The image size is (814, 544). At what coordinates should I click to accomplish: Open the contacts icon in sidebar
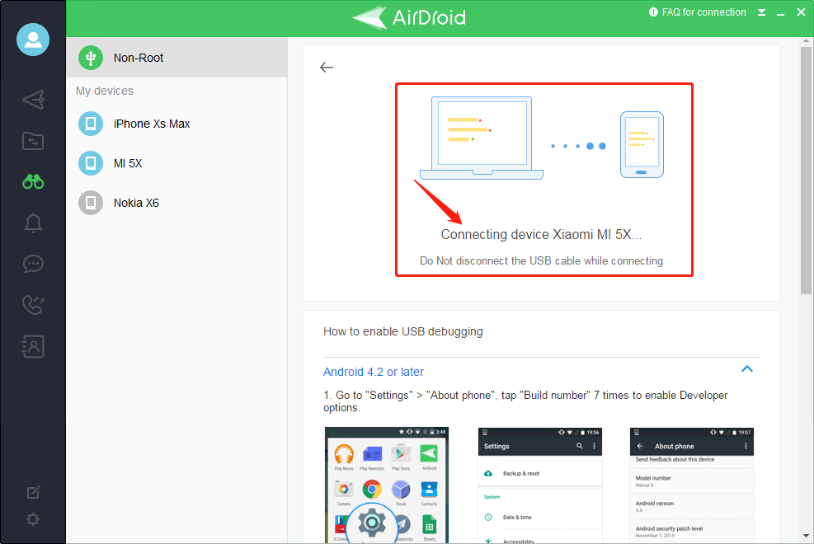point(33,346)
